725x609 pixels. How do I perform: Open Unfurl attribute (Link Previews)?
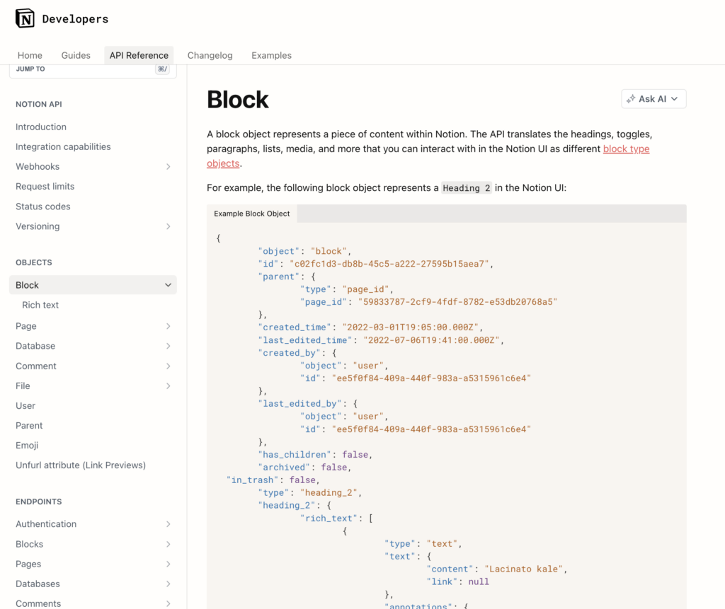coord(81,465)
